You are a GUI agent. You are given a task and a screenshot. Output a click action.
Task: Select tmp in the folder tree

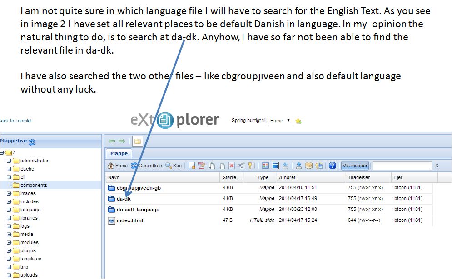coord(24,267)
